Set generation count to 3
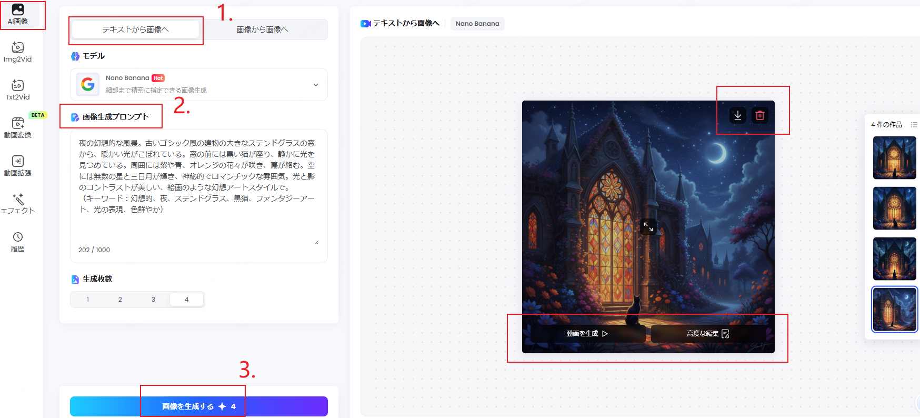This screenshot has height=418, width=920. point(153,300)
